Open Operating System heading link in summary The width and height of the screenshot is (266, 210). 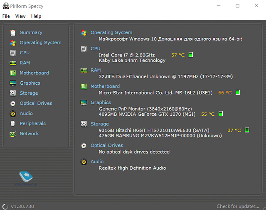(x=111, y=32)
